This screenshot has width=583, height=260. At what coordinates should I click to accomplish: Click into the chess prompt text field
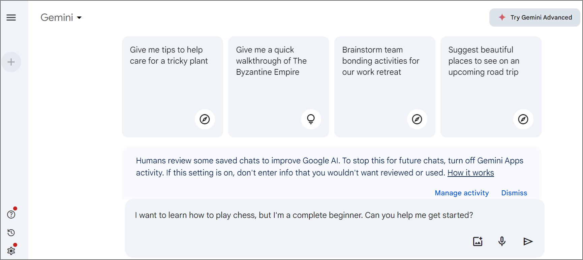[303, 215]
